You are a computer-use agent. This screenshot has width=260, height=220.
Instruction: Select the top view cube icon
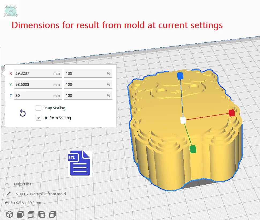[x=31, y=214]
